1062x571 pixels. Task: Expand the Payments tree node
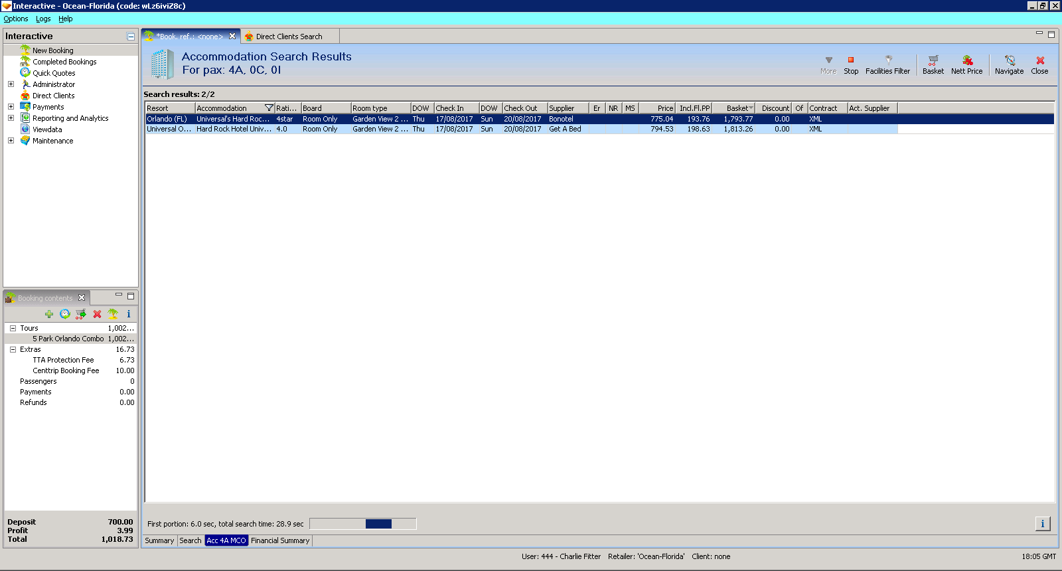point(11,107)
